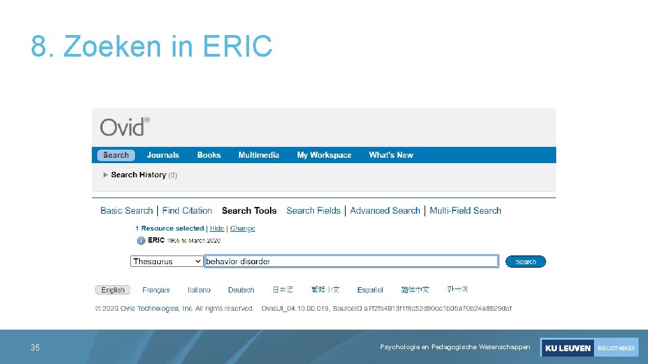Click the slide number 35

35,348
